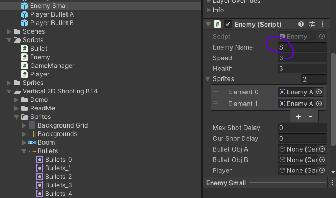This screenshot has height=198, width=336.
Task: Click the Bullets_4 sprite icon
Action: [40, 194]
